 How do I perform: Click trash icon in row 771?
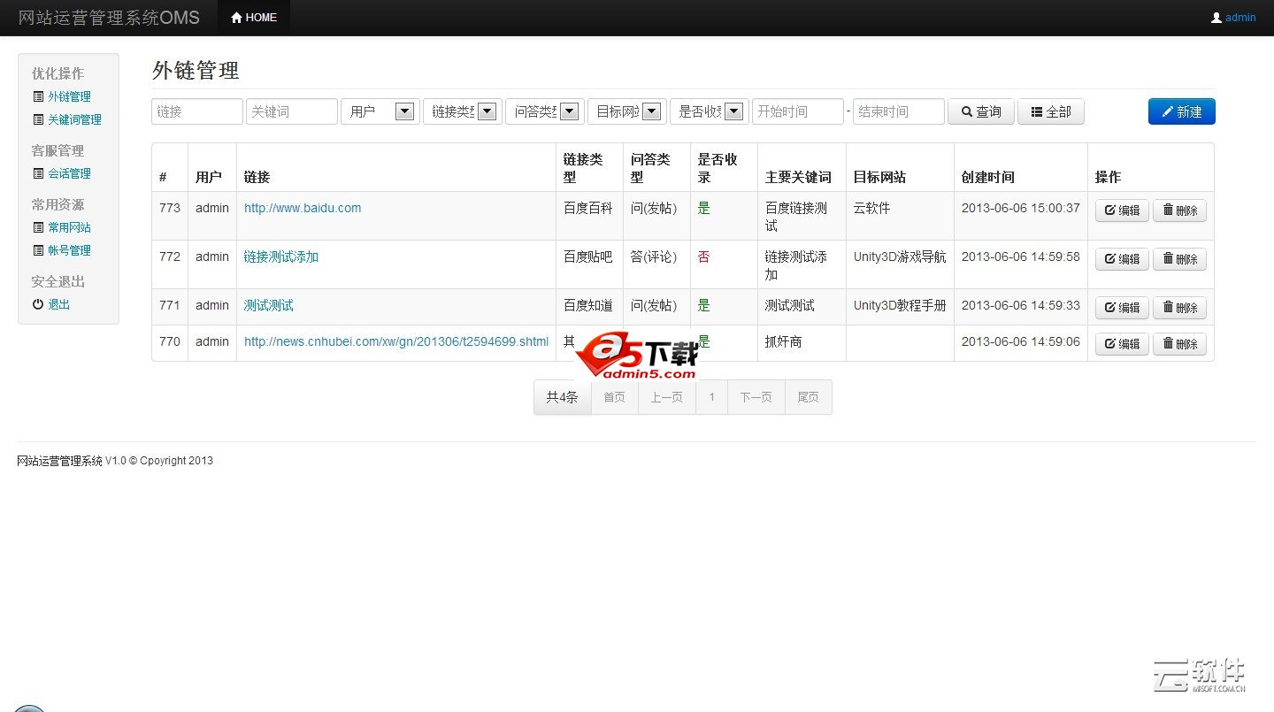[x=1168, y=308]
